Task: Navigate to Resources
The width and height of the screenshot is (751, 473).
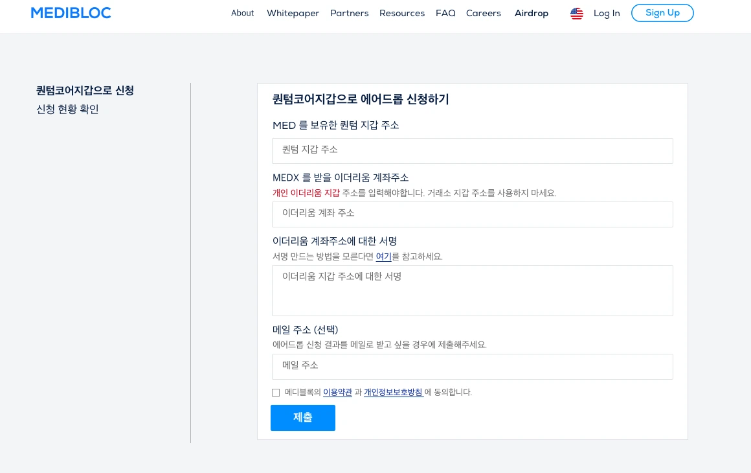Action: [x=402, y=14]
